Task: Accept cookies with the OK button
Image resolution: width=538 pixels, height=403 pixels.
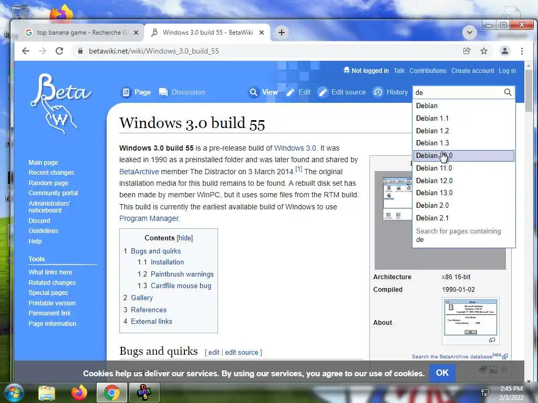Action: pos(442,373)
